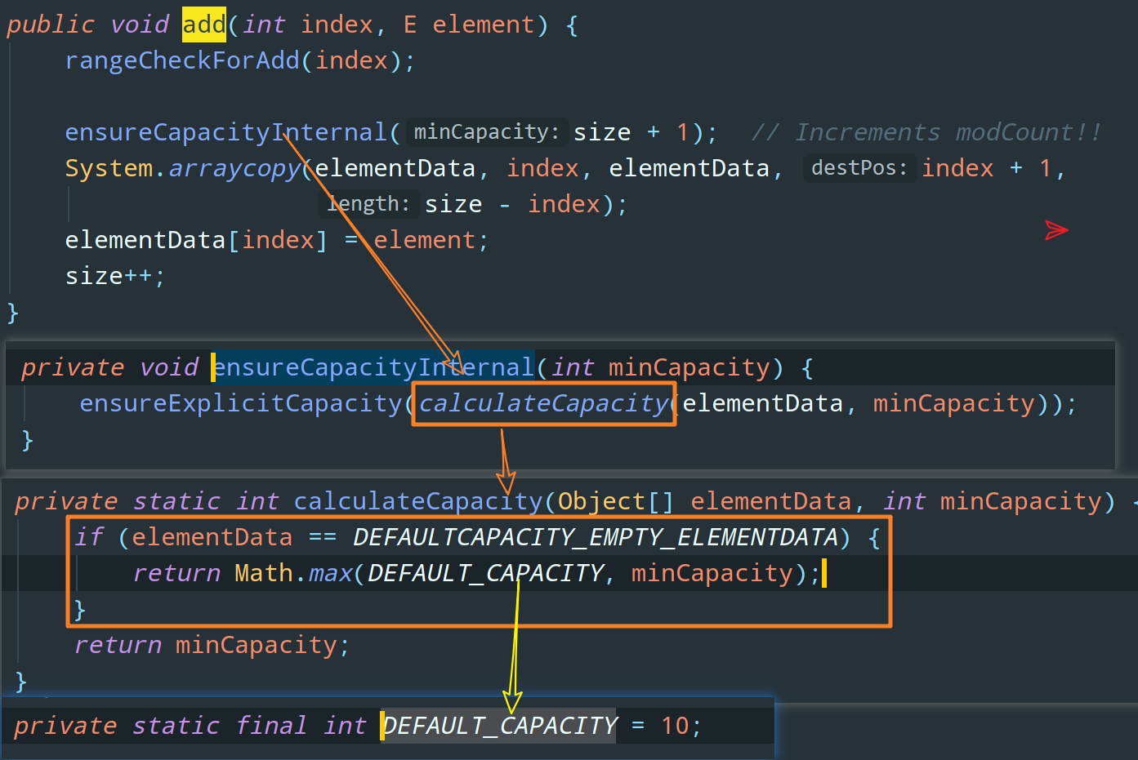Click the Object[] parameter type

click(x=616, y=501)
